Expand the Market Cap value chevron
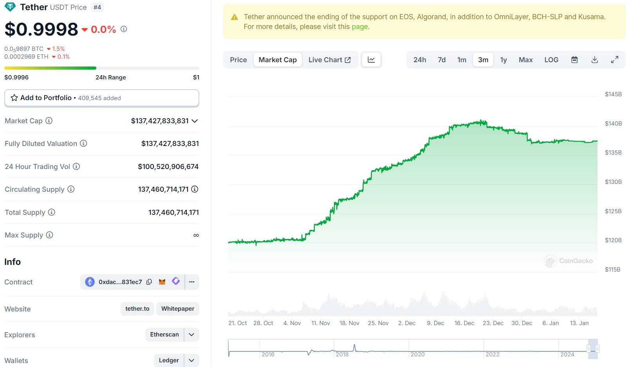This screenshot has height=367, width=630. pos(195,121)
